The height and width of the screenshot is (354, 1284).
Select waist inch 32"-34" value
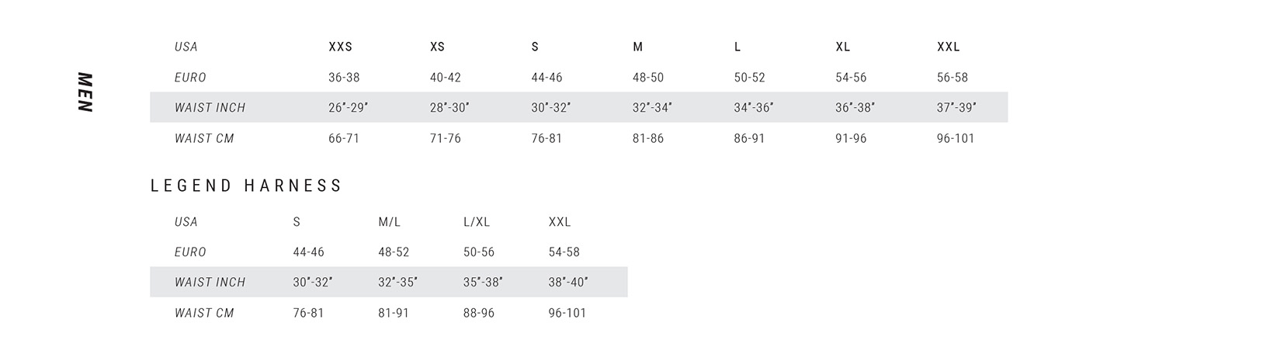tap(652, 108)
